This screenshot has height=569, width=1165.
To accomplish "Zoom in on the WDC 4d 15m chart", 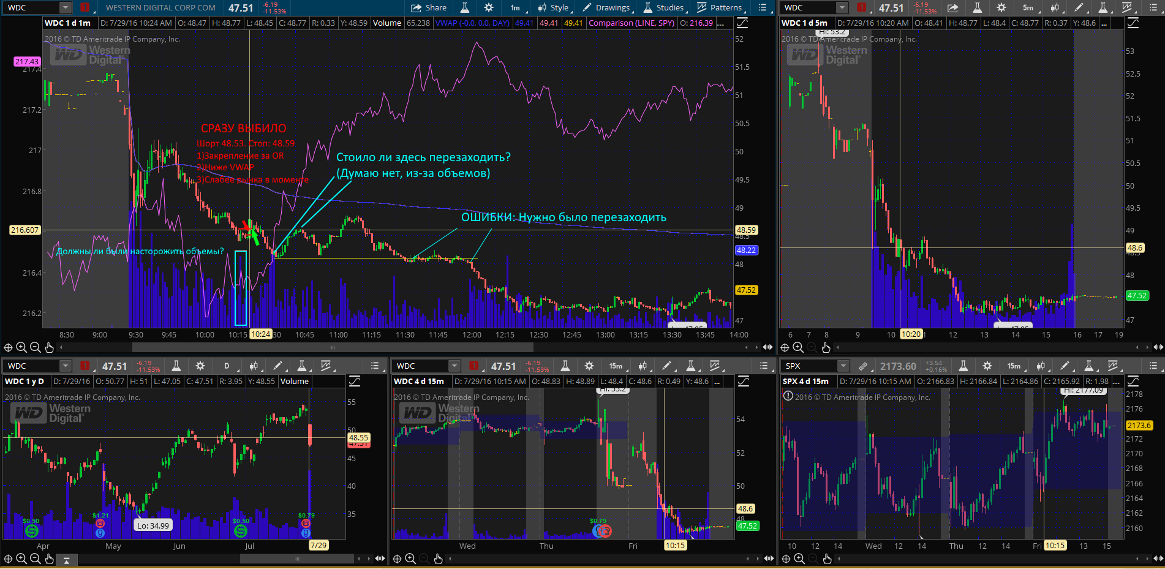I will pyautogui.click(x=410, y=559).
